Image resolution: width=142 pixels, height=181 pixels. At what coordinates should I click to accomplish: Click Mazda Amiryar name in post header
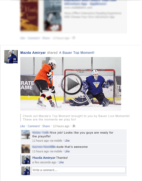[x=33, y=53]
